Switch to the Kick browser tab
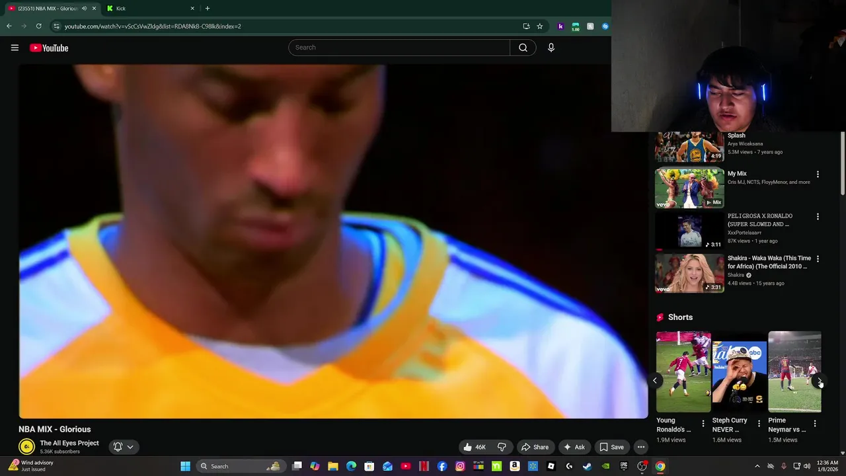Screen dimensions: 846x476 [151, 9]
